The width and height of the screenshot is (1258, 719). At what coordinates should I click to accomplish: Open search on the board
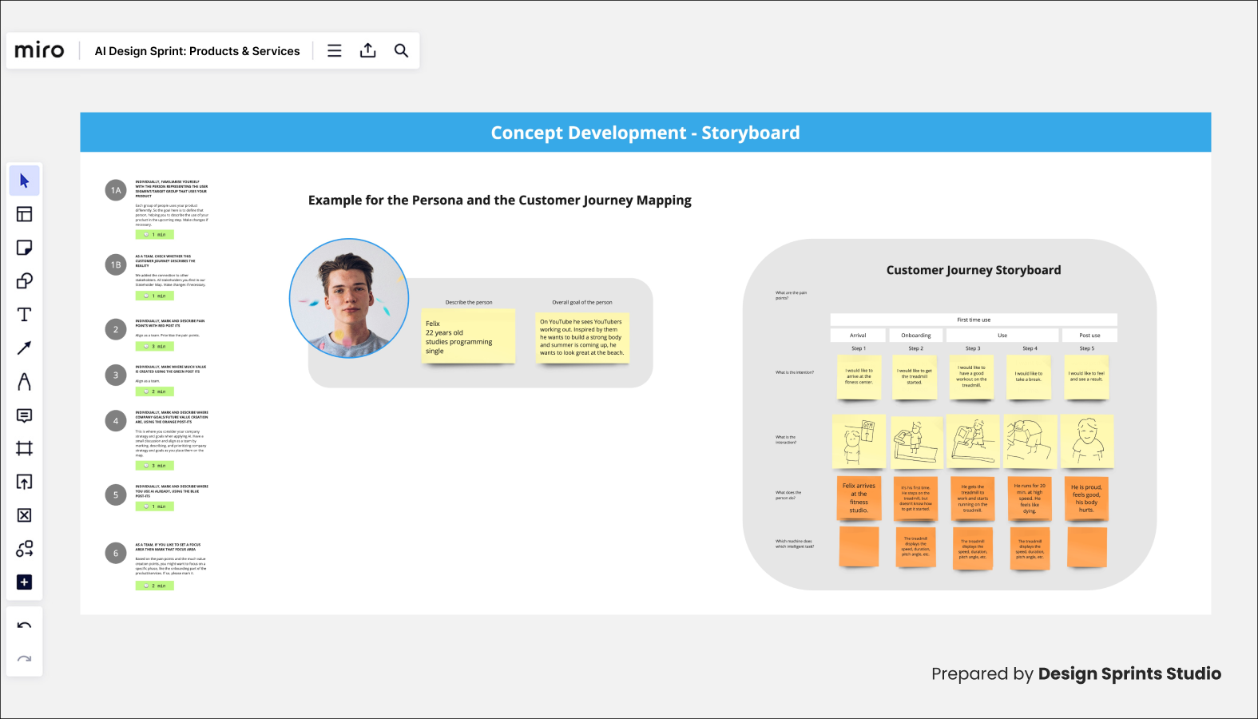402,50
